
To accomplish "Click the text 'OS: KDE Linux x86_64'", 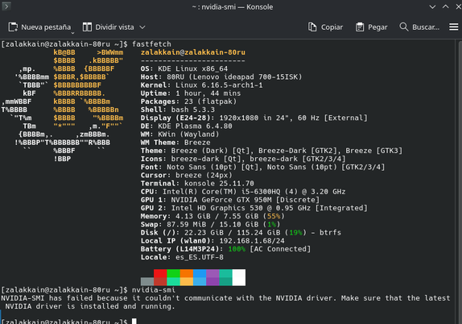I will tap(184, 69).
